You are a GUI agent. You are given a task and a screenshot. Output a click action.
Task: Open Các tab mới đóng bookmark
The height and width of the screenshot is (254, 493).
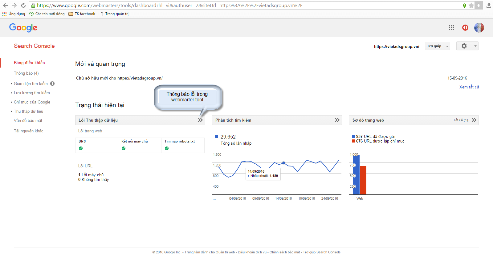47,14
